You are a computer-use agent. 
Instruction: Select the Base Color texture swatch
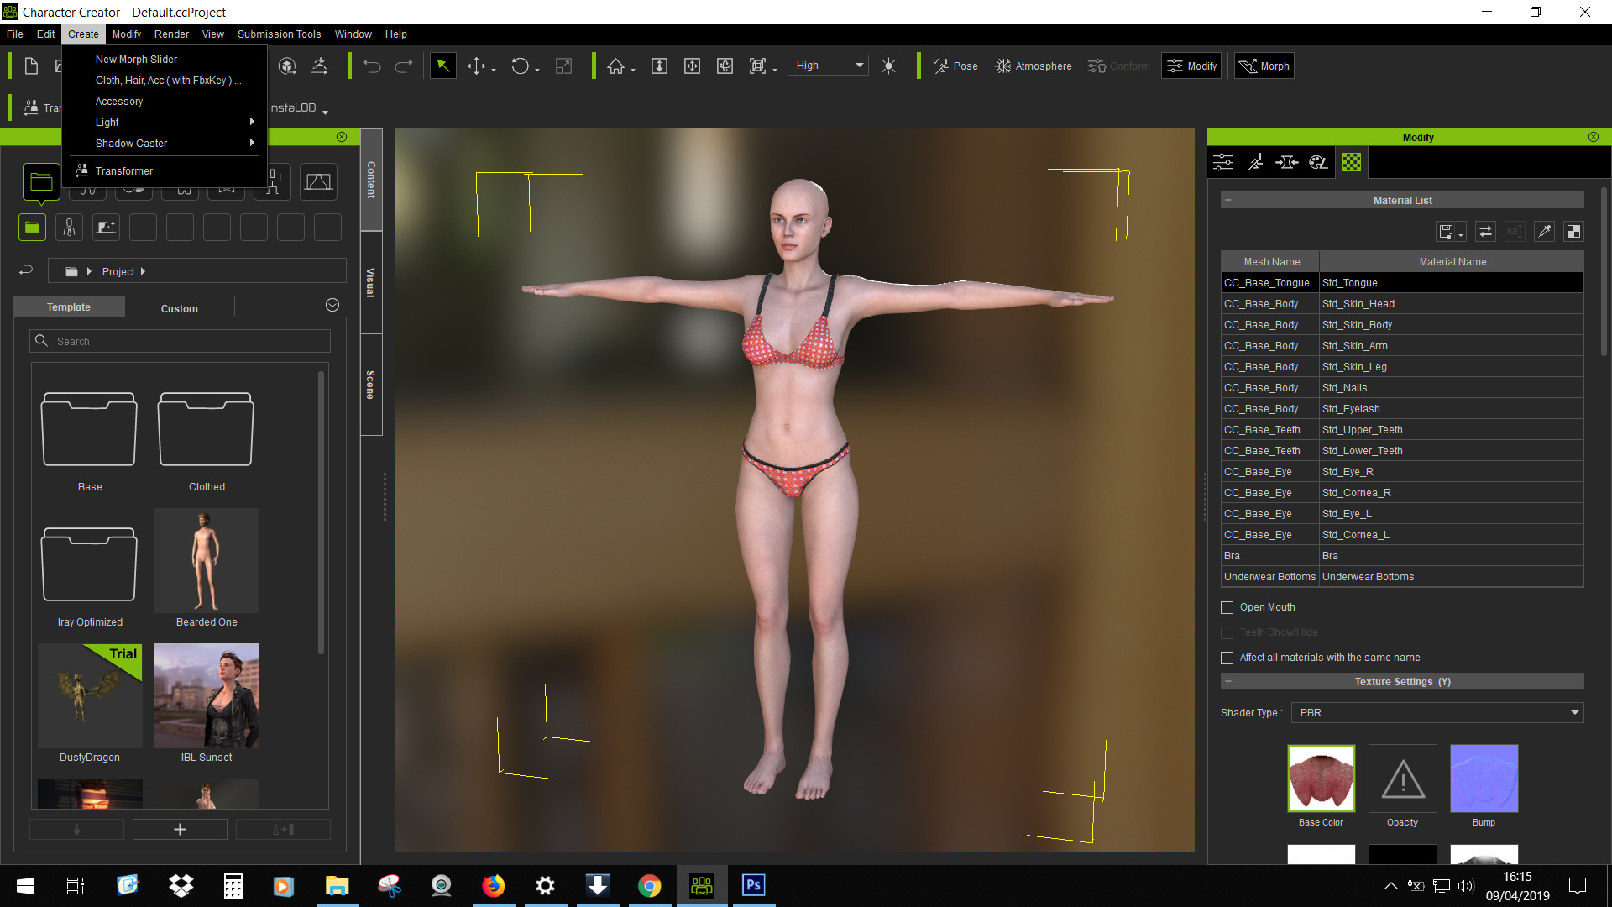click(x=1321, y=779)
